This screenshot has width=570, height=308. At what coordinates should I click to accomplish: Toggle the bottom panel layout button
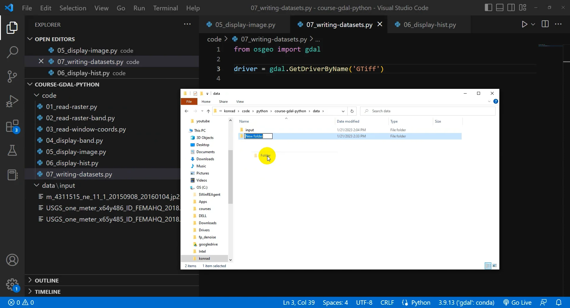click(500, 8)
